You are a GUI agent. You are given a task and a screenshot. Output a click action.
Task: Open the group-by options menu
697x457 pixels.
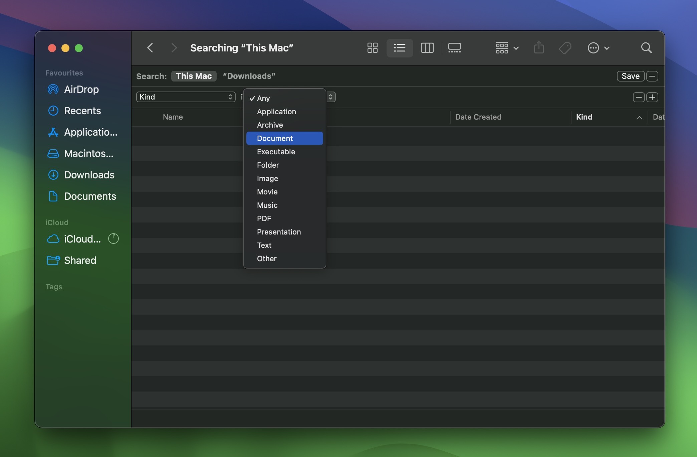pyautogui.click(x=507, y=48)
